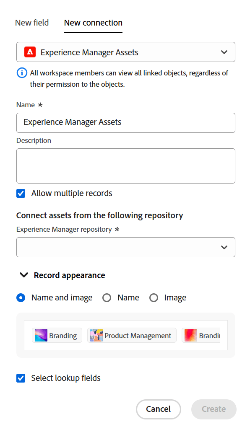Select the Name and image radio option
The width and height of the screenshot is (250, 432).
21,297
